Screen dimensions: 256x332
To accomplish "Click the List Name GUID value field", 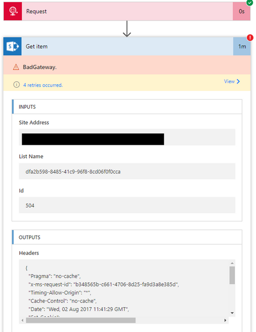I will coord(127,171).
